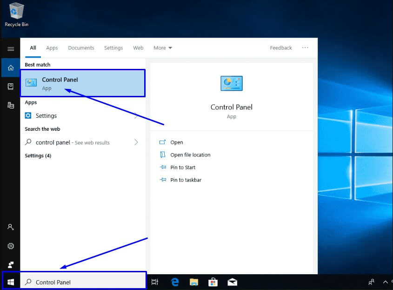Click the magnifier icon beside web result
This screenshot has width=393, height=290.
pyautogui.click(x=28, y=142)
